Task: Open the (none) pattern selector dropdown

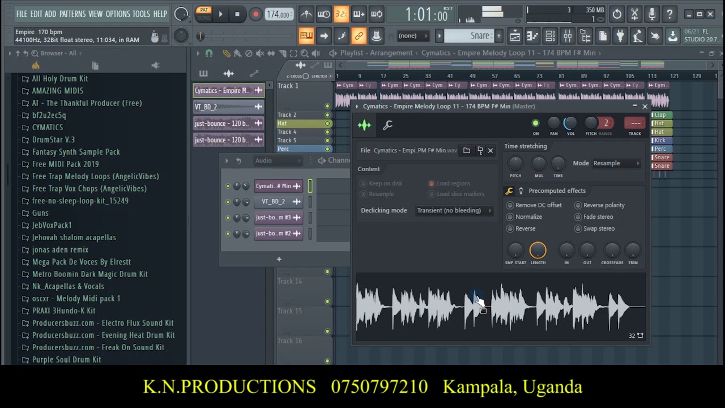Action: pos(413,36)
